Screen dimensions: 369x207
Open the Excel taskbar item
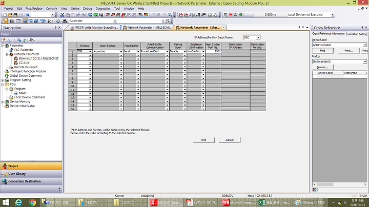pyautogui.click(x=274, y=202)
